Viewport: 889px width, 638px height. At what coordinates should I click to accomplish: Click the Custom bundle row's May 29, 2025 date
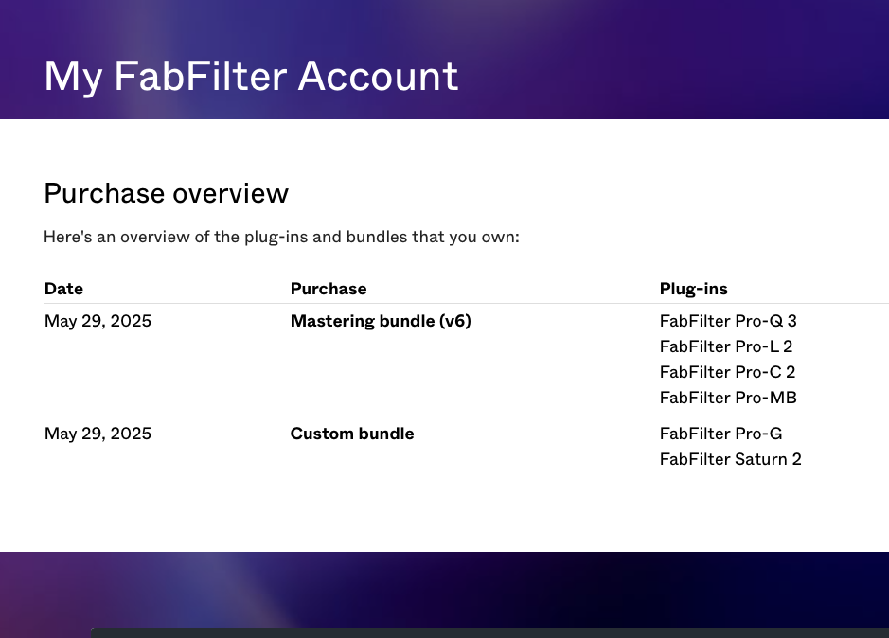click(98, 434)
